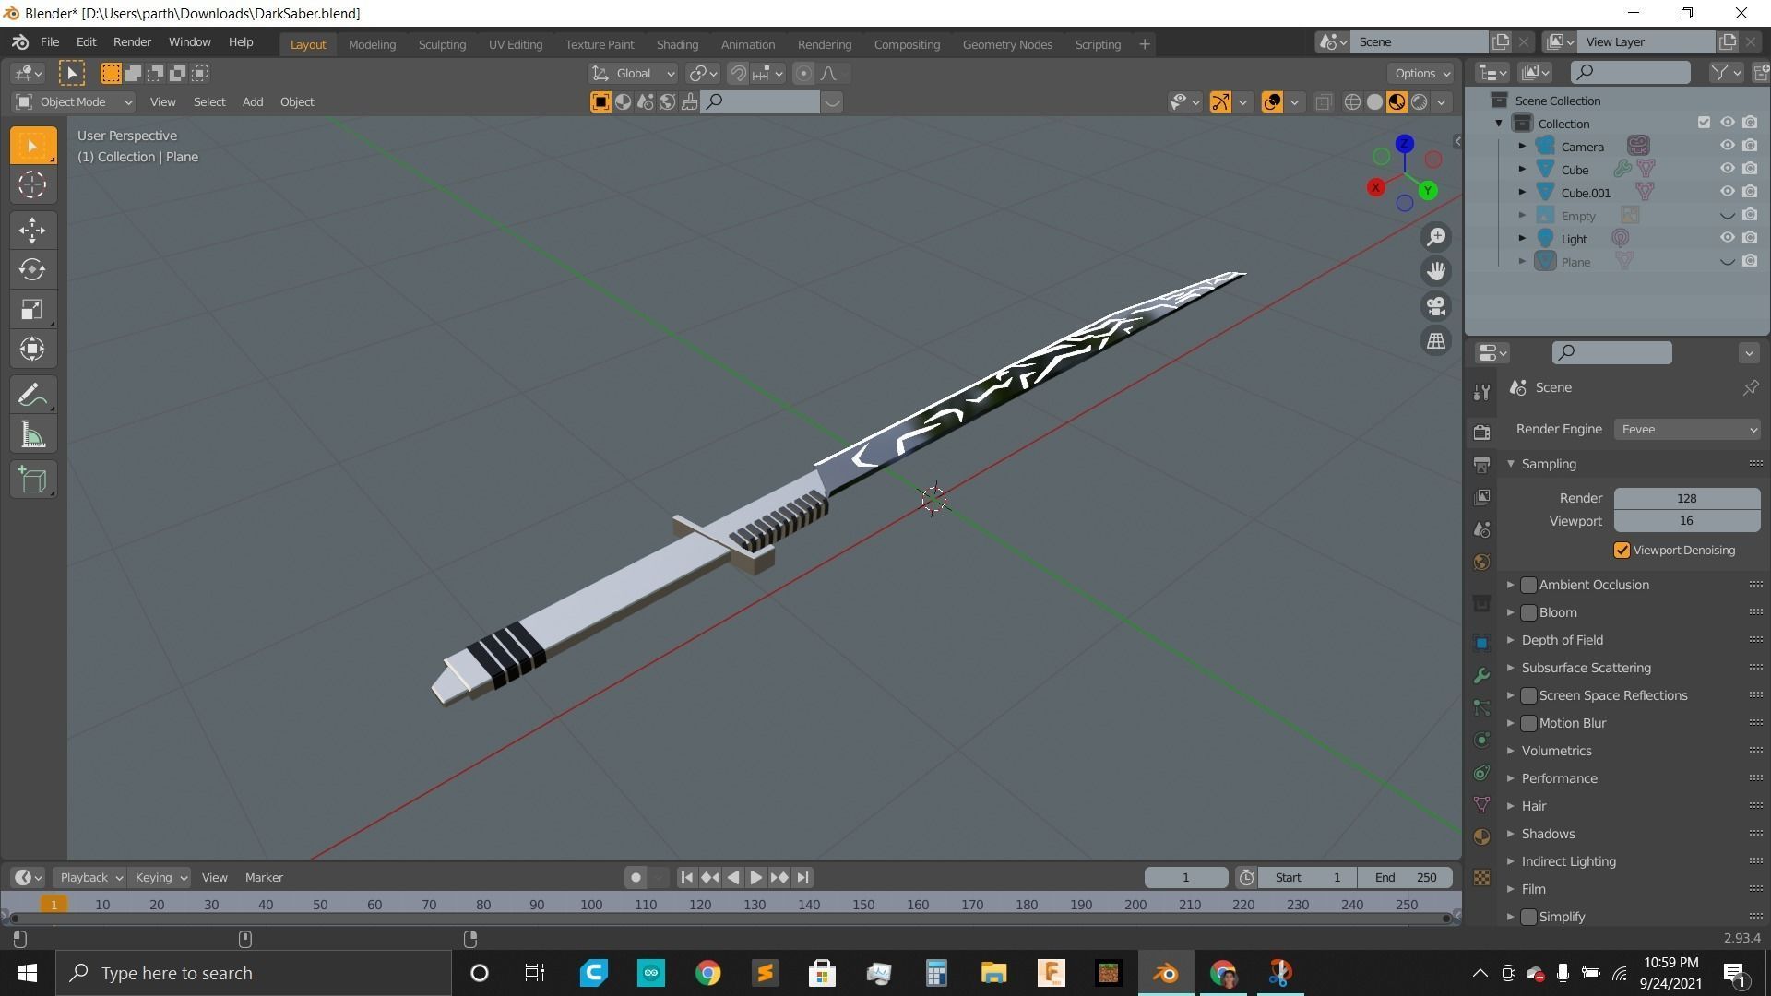Click the add workspace plus button
The width and height of the screenshot is (1771, 996).
[1144, 44]
